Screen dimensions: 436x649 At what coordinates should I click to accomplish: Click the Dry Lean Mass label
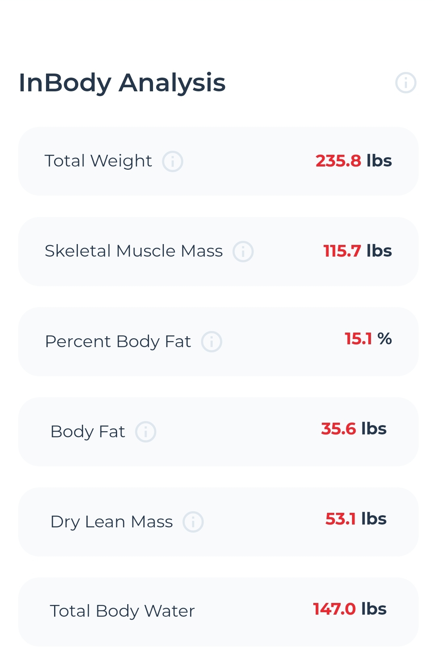point(111,522)
